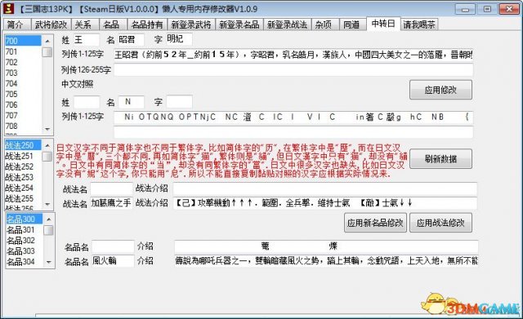
Task: Click items list scrollbar down arrow
Action: (49, 263)
